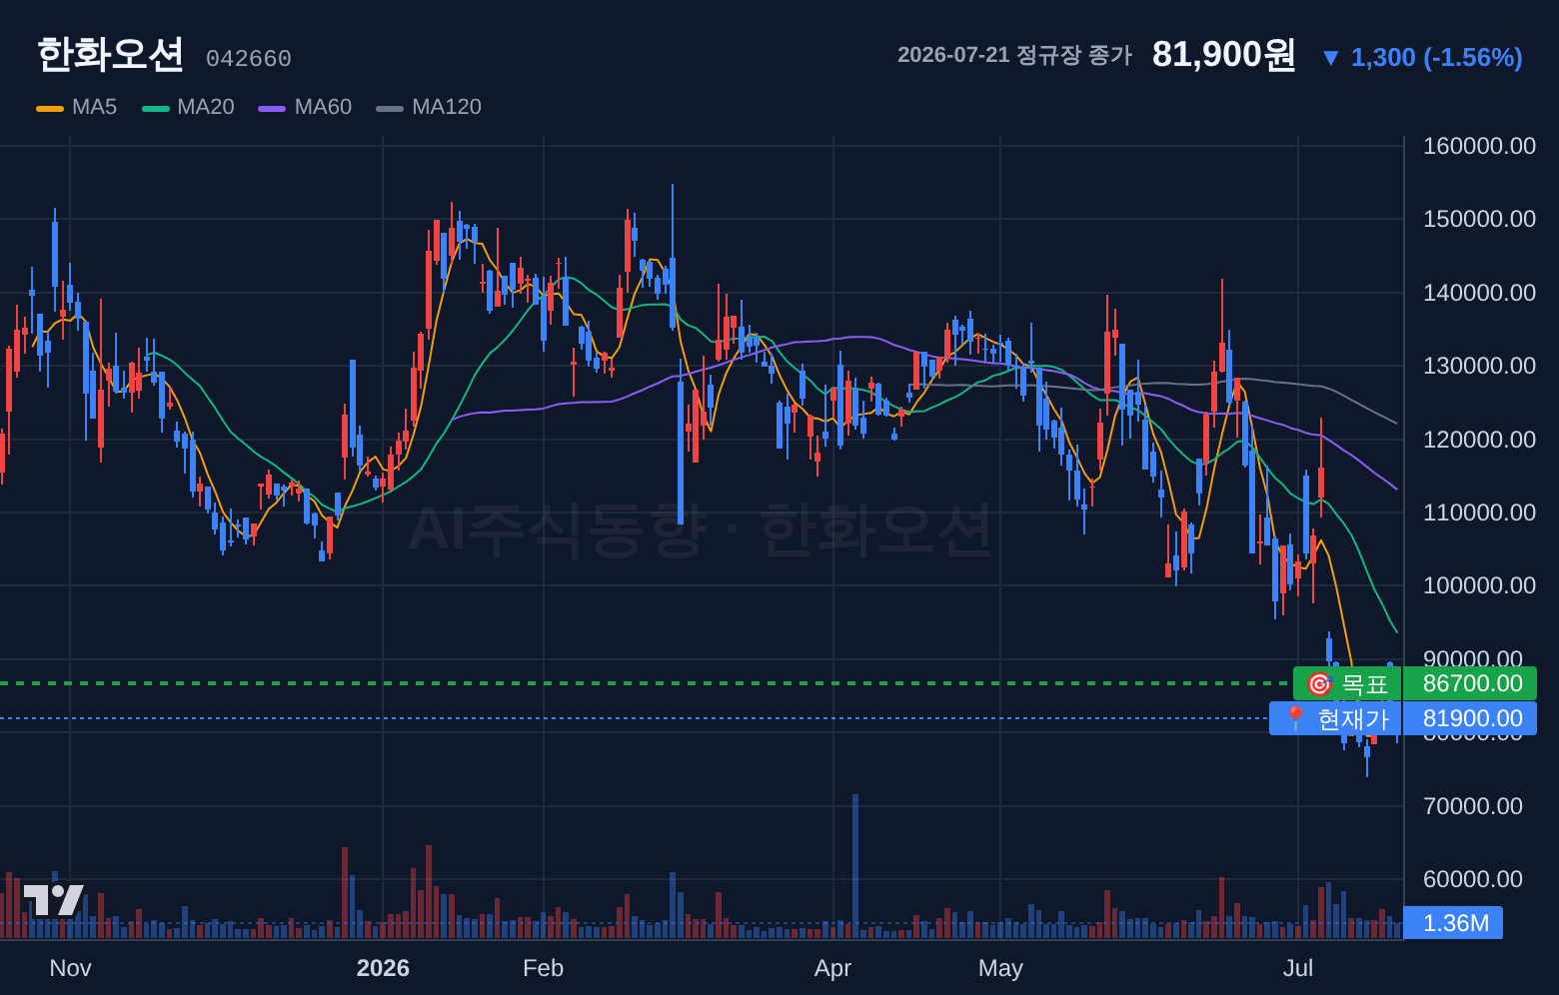
Task: Click the ticker code 042660
Action: coord(249,59)
